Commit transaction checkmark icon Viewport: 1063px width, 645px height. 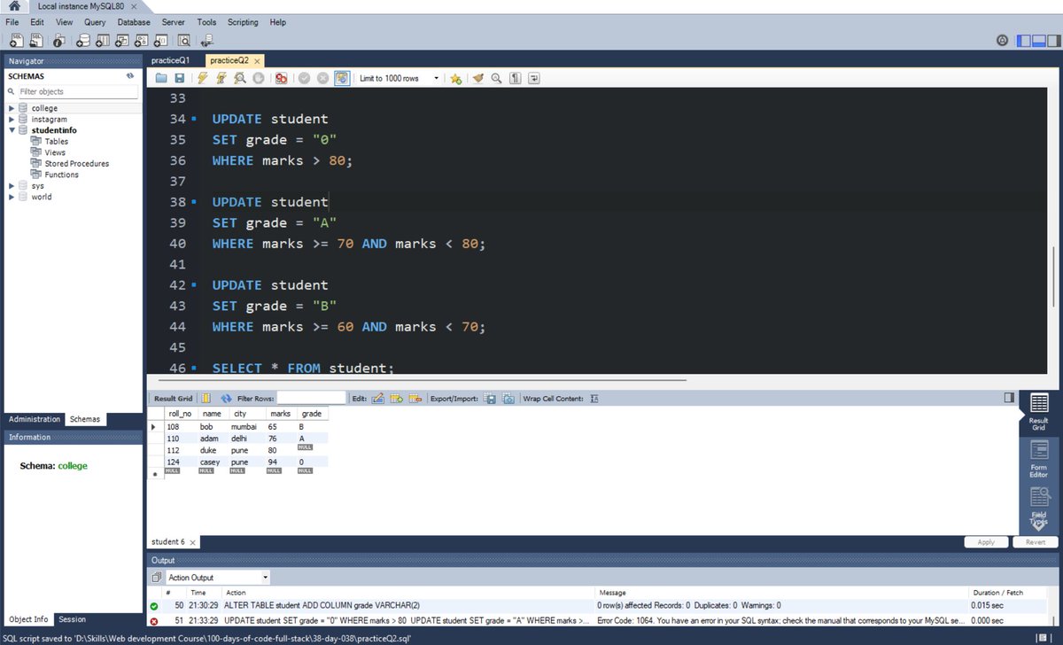(x=304, y=78)
